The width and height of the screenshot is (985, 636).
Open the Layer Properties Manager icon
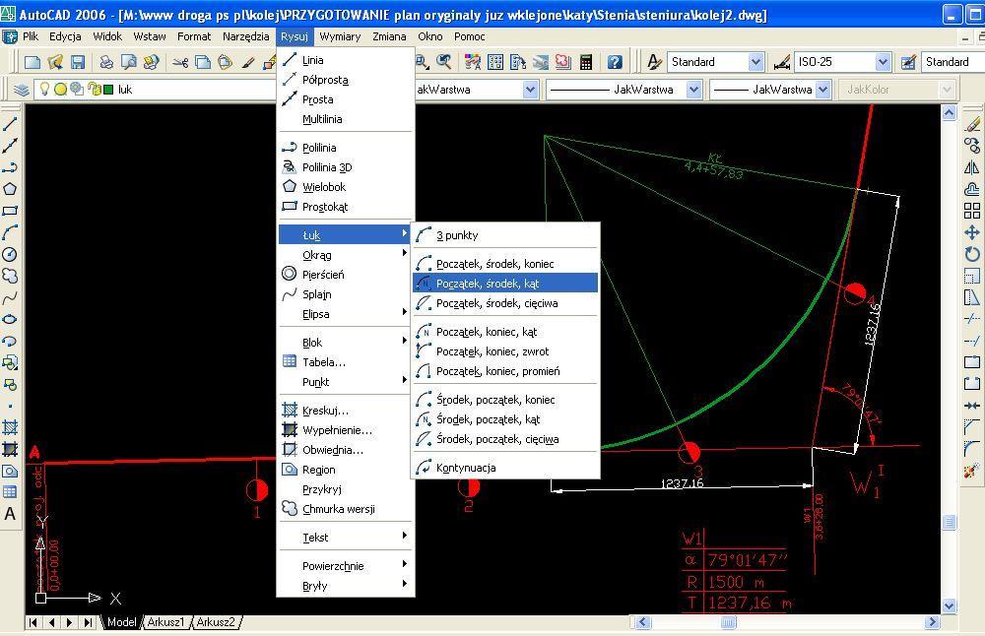point(22,90)
